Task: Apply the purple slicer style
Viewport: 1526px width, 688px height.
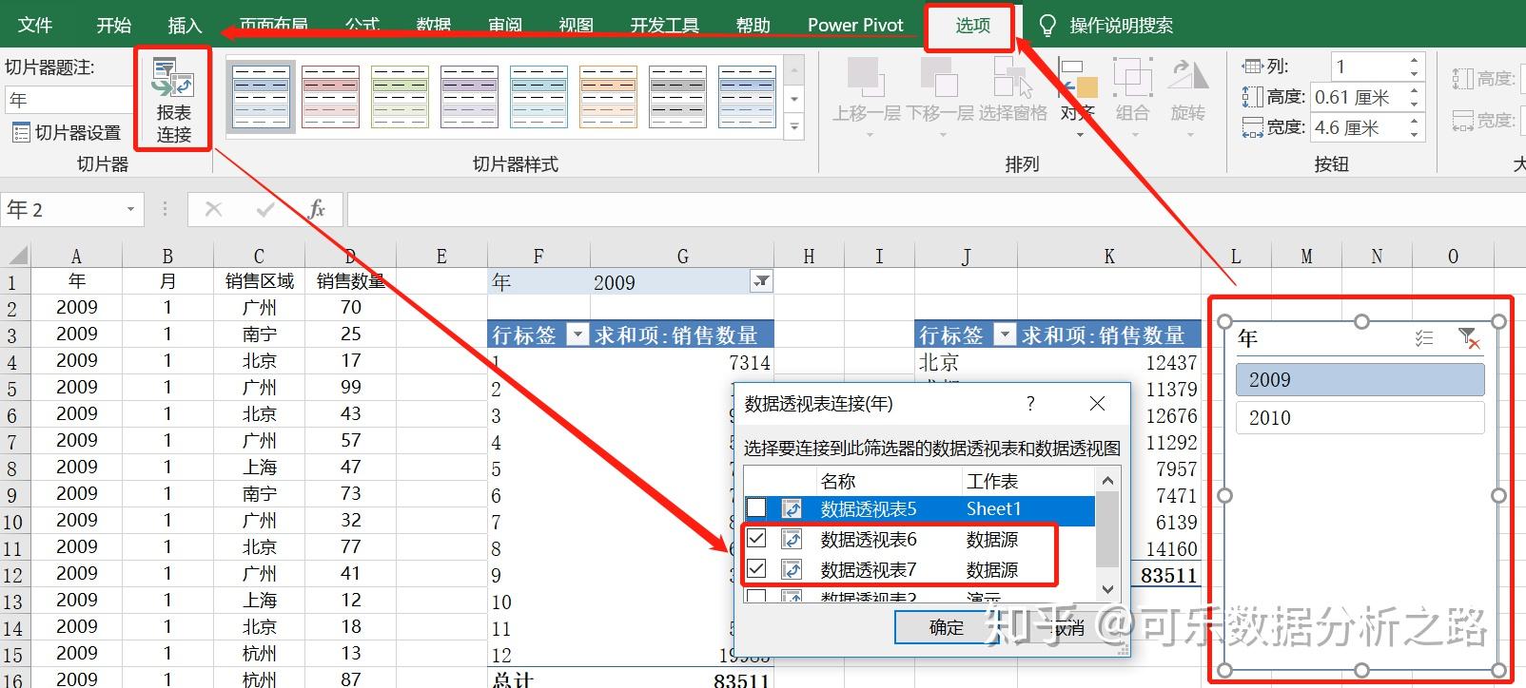Action: click(469, 97)
